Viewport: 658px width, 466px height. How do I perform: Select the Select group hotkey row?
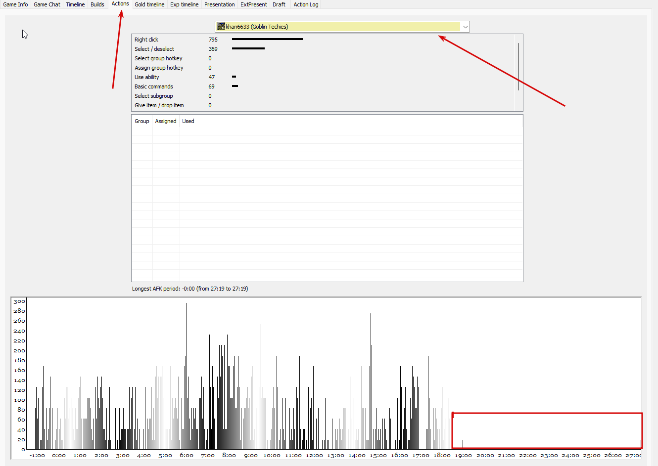pyautogui.click(x=323, y=58)
